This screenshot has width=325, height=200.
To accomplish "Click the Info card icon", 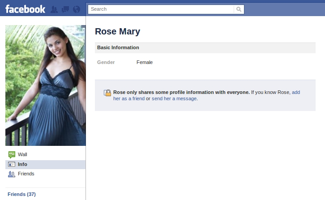I will (12, 164).
